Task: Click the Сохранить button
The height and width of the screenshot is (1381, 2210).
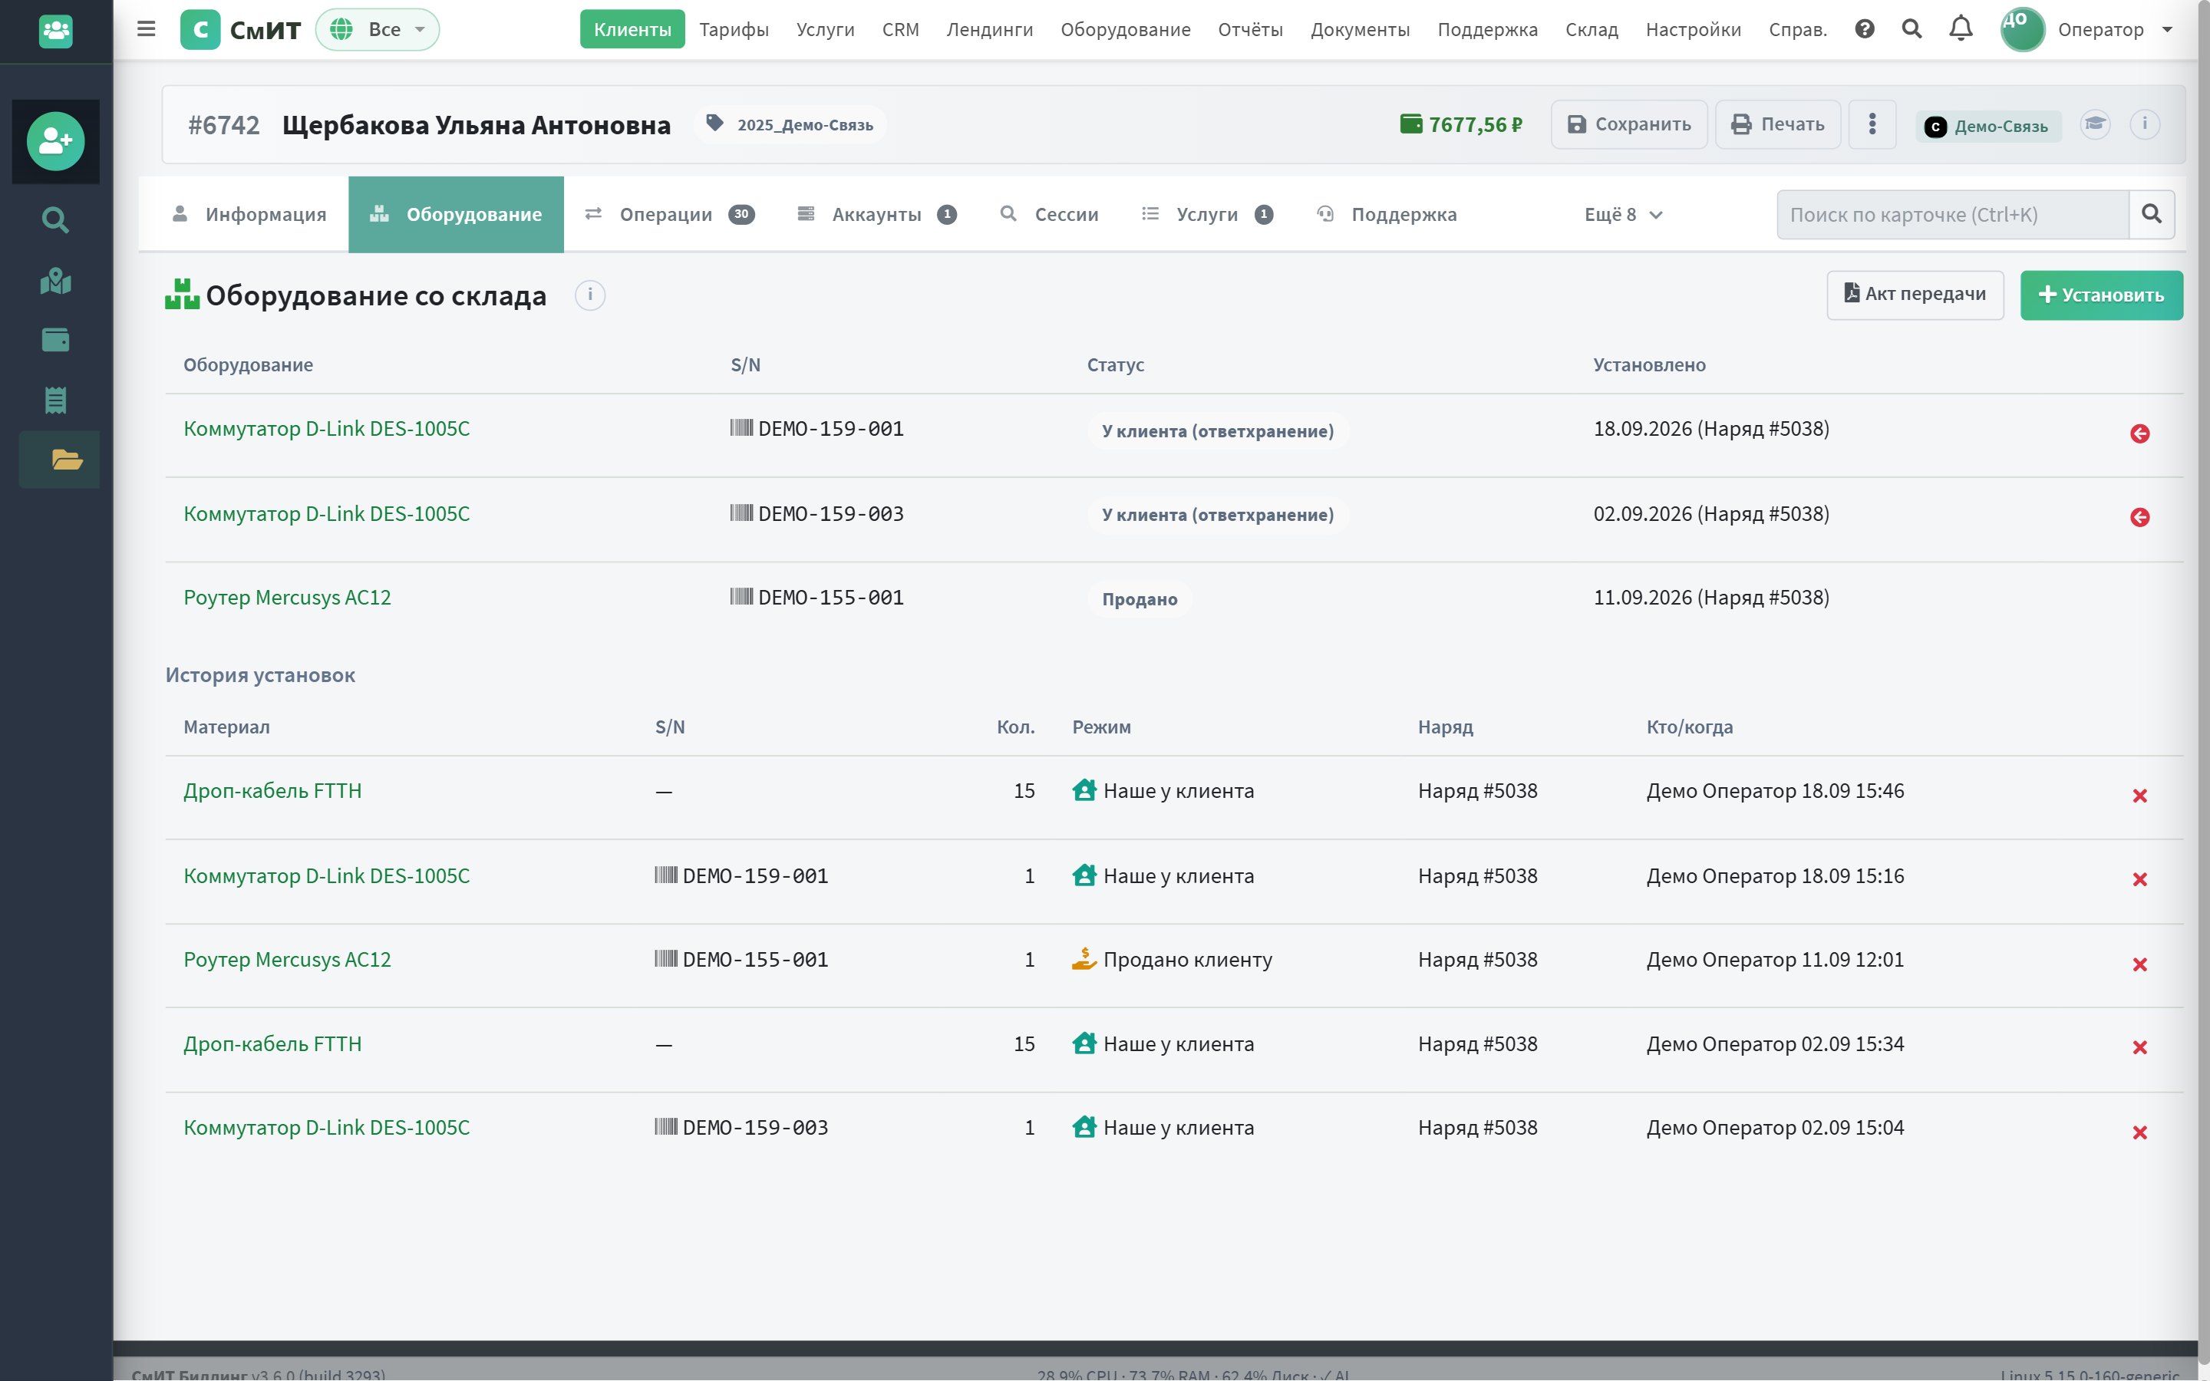Action: point(1629,124)
